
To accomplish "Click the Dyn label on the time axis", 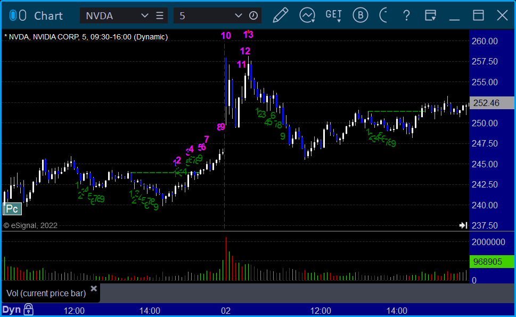I will point(12,310).
